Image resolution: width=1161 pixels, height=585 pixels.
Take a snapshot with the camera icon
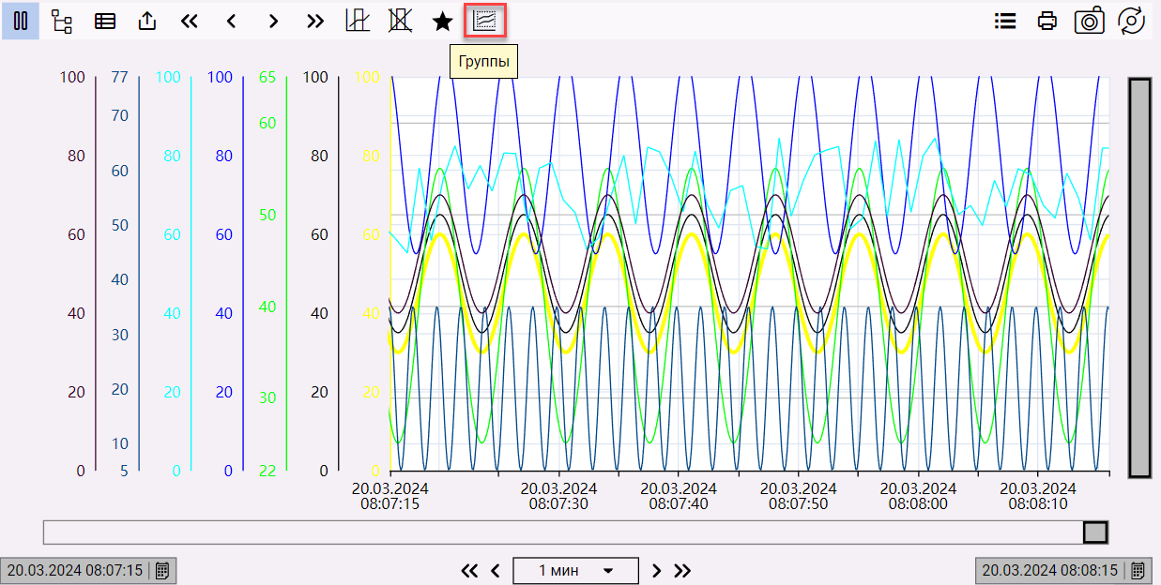tap(1090, 21)
